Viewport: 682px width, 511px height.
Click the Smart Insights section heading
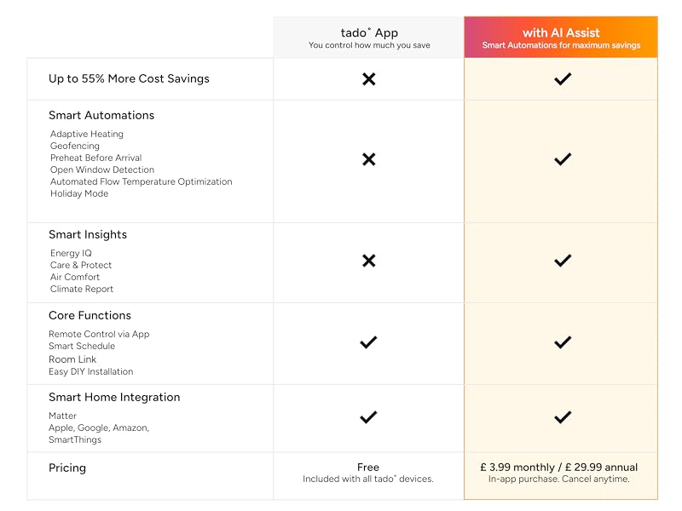point(88,234)
